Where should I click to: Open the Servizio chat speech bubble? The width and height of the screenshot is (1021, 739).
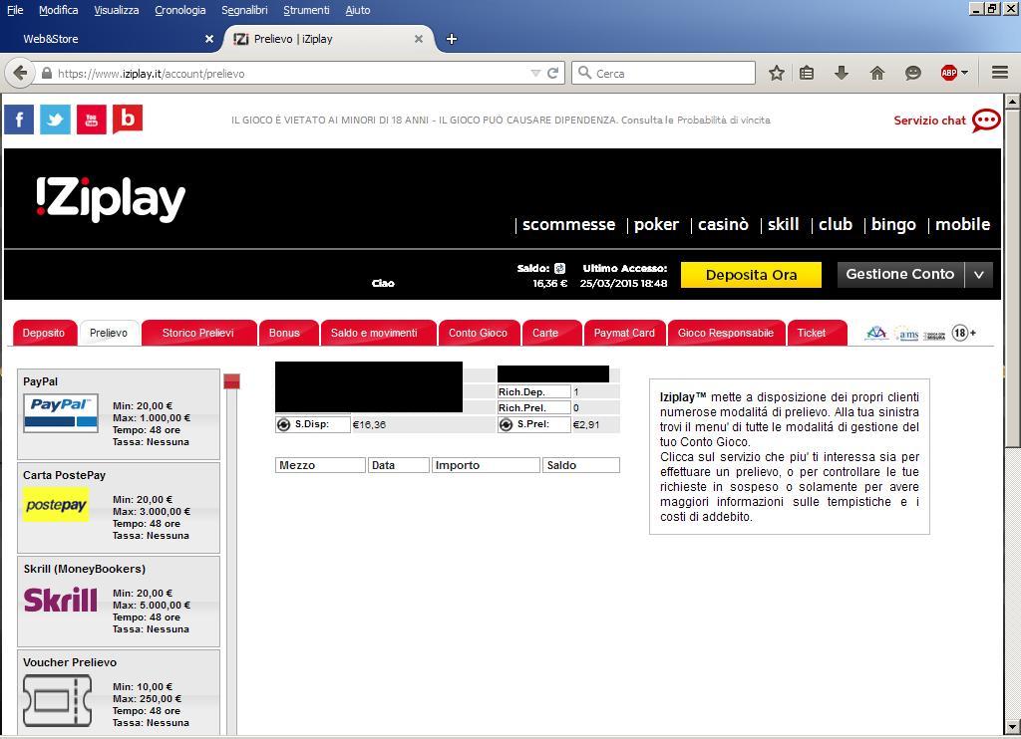(x=986, y=121)
